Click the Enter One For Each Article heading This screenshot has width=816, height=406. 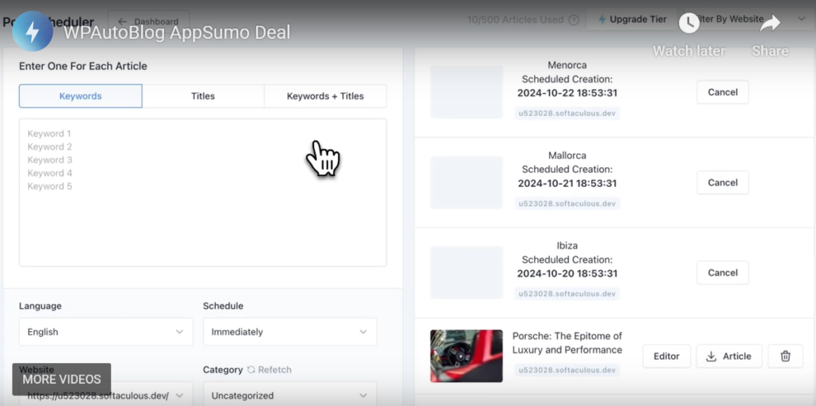click(x=83, y=66)
